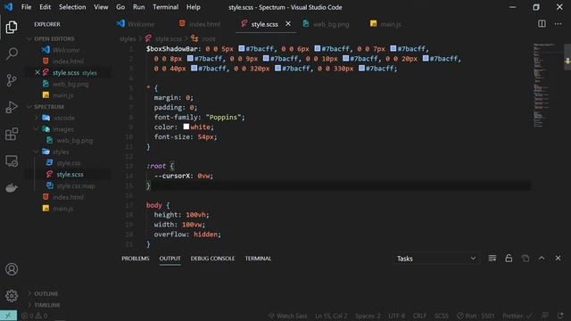
Task: Open the Help menu
Action: [194, 7]
